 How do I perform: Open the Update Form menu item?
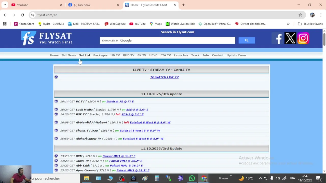point(236,55)
